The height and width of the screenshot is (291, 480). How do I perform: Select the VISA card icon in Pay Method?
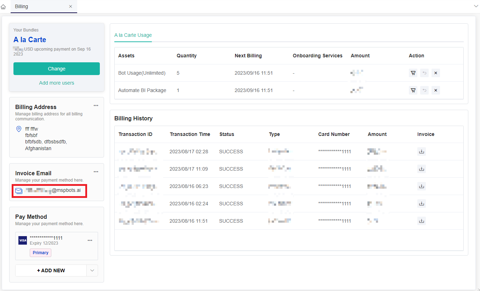23,240
